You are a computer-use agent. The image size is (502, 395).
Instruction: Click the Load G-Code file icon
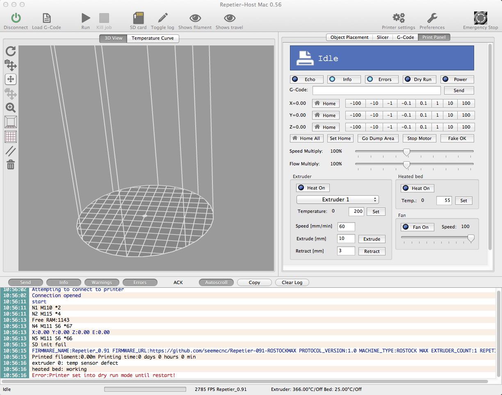[46, 18]
